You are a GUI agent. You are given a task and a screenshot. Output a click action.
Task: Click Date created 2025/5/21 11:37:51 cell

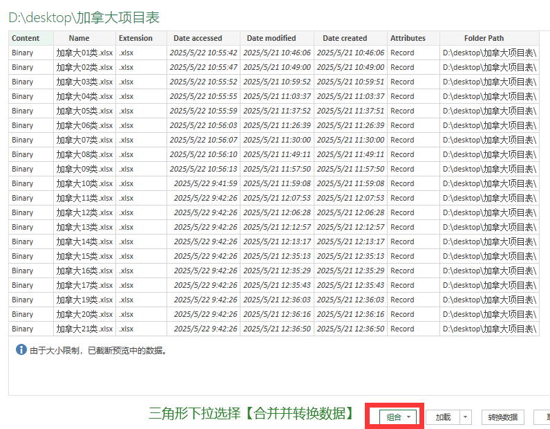351,111
